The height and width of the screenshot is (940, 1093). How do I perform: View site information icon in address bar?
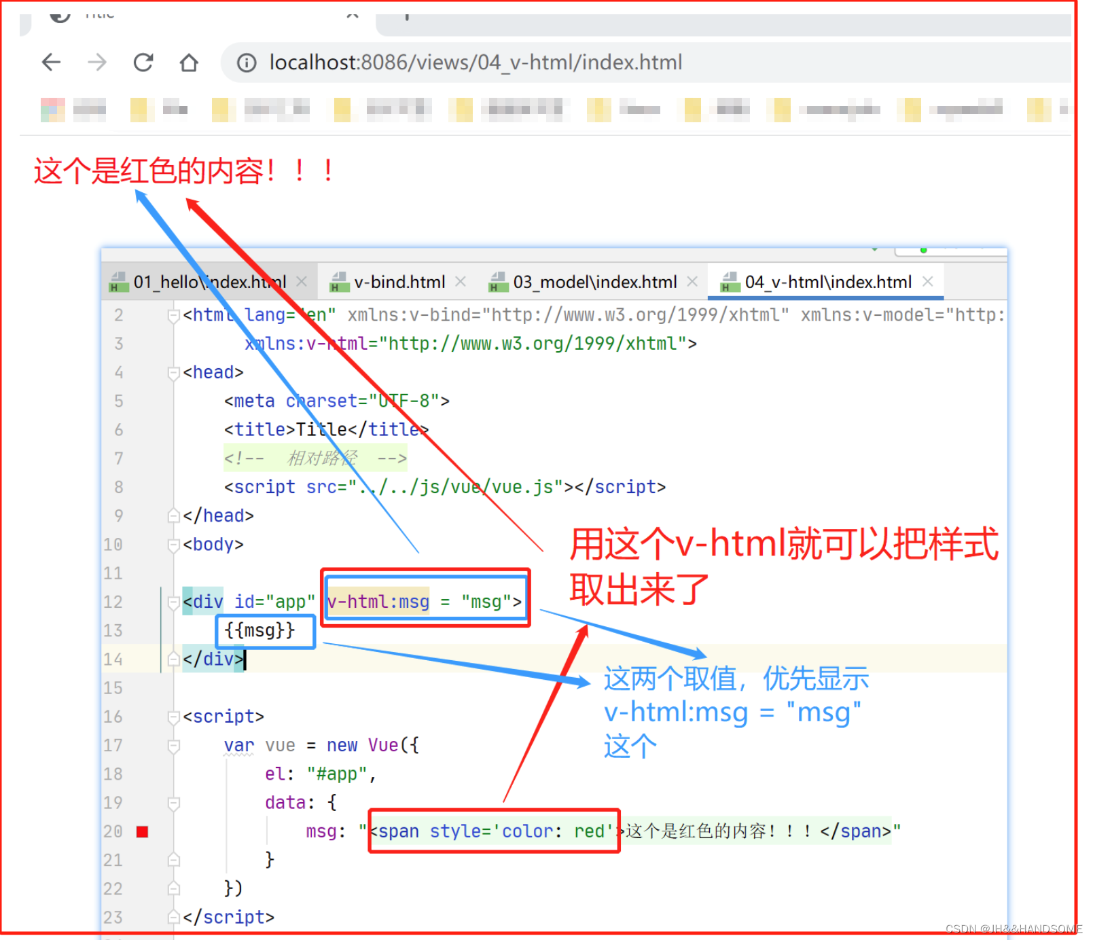pyautogui.click(x=247, y=63)
